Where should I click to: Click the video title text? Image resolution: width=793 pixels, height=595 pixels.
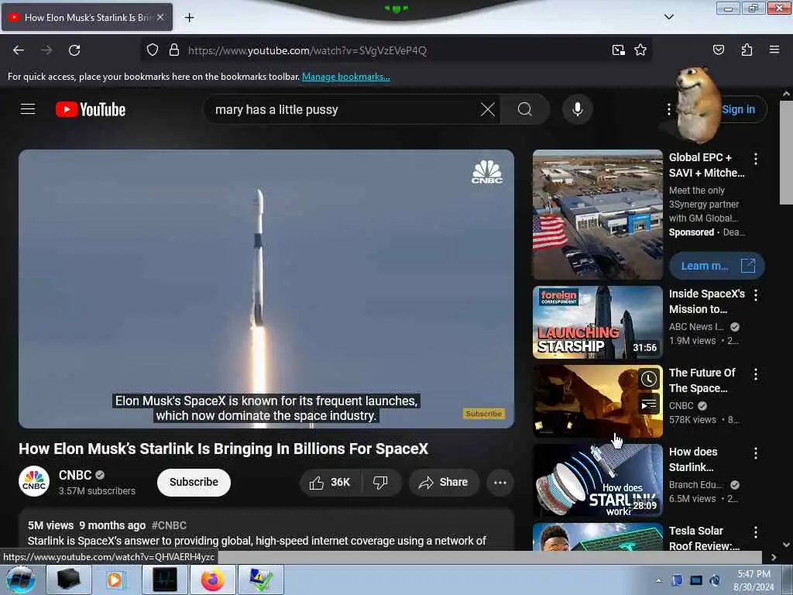tap(224, 449)
